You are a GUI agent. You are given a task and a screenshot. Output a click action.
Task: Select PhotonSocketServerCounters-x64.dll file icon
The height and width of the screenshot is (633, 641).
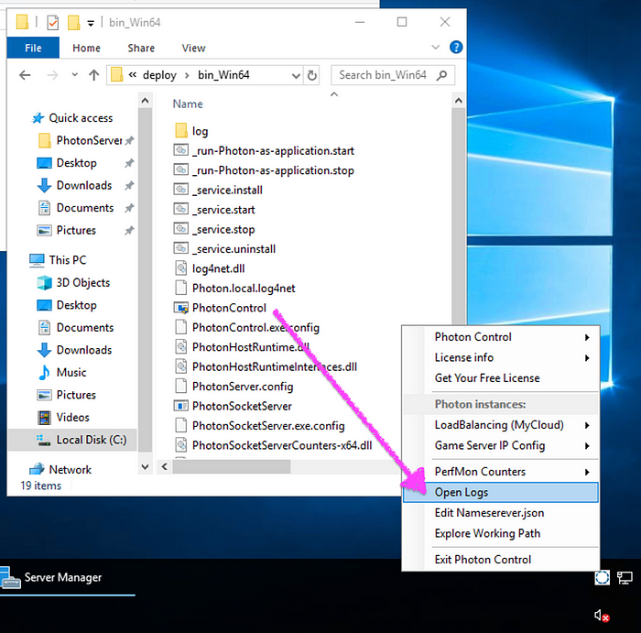click(181, 445)
